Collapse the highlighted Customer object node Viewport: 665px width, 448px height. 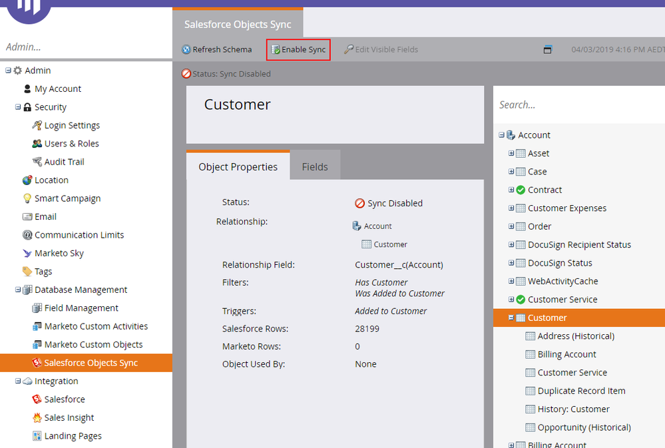click(511, 318)
